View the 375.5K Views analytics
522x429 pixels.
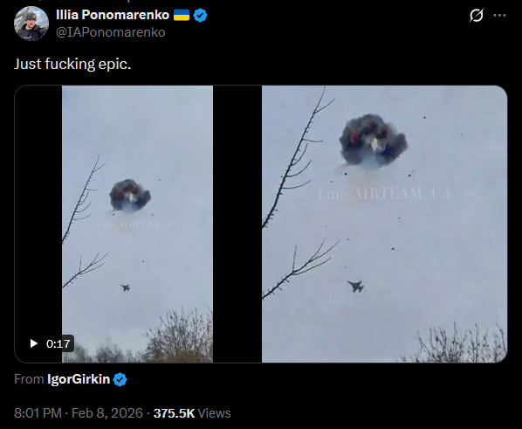tap(192, 413)
